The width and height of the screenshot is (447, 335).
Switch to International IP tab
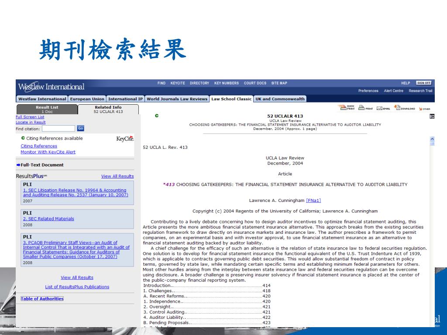125,99
